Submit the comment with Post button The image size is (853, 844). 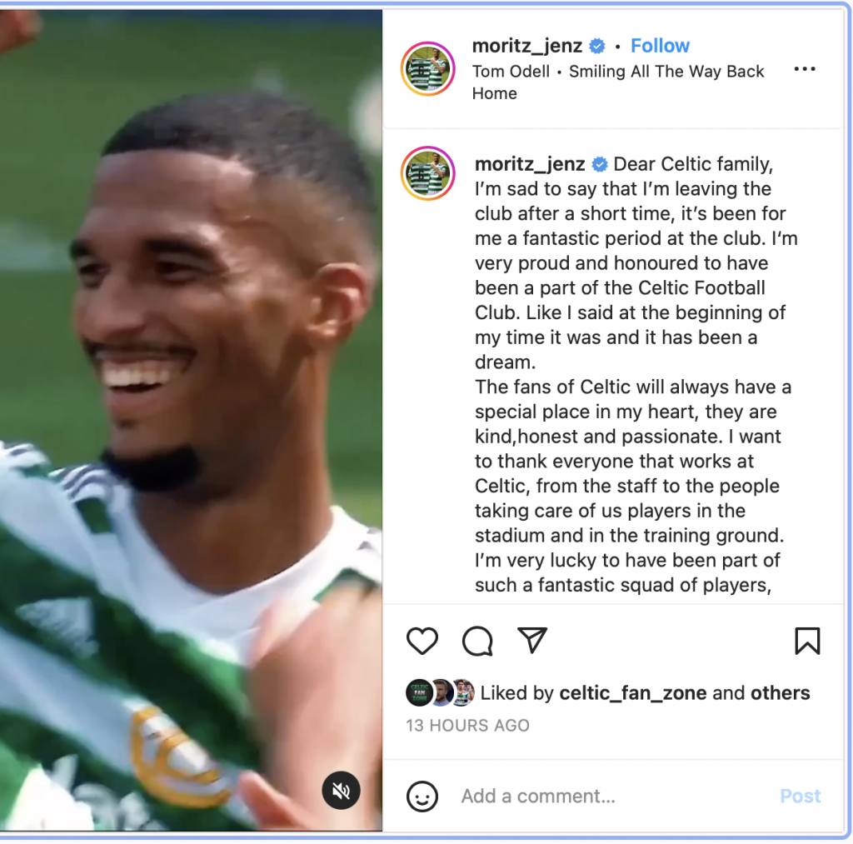click(801, 797)
